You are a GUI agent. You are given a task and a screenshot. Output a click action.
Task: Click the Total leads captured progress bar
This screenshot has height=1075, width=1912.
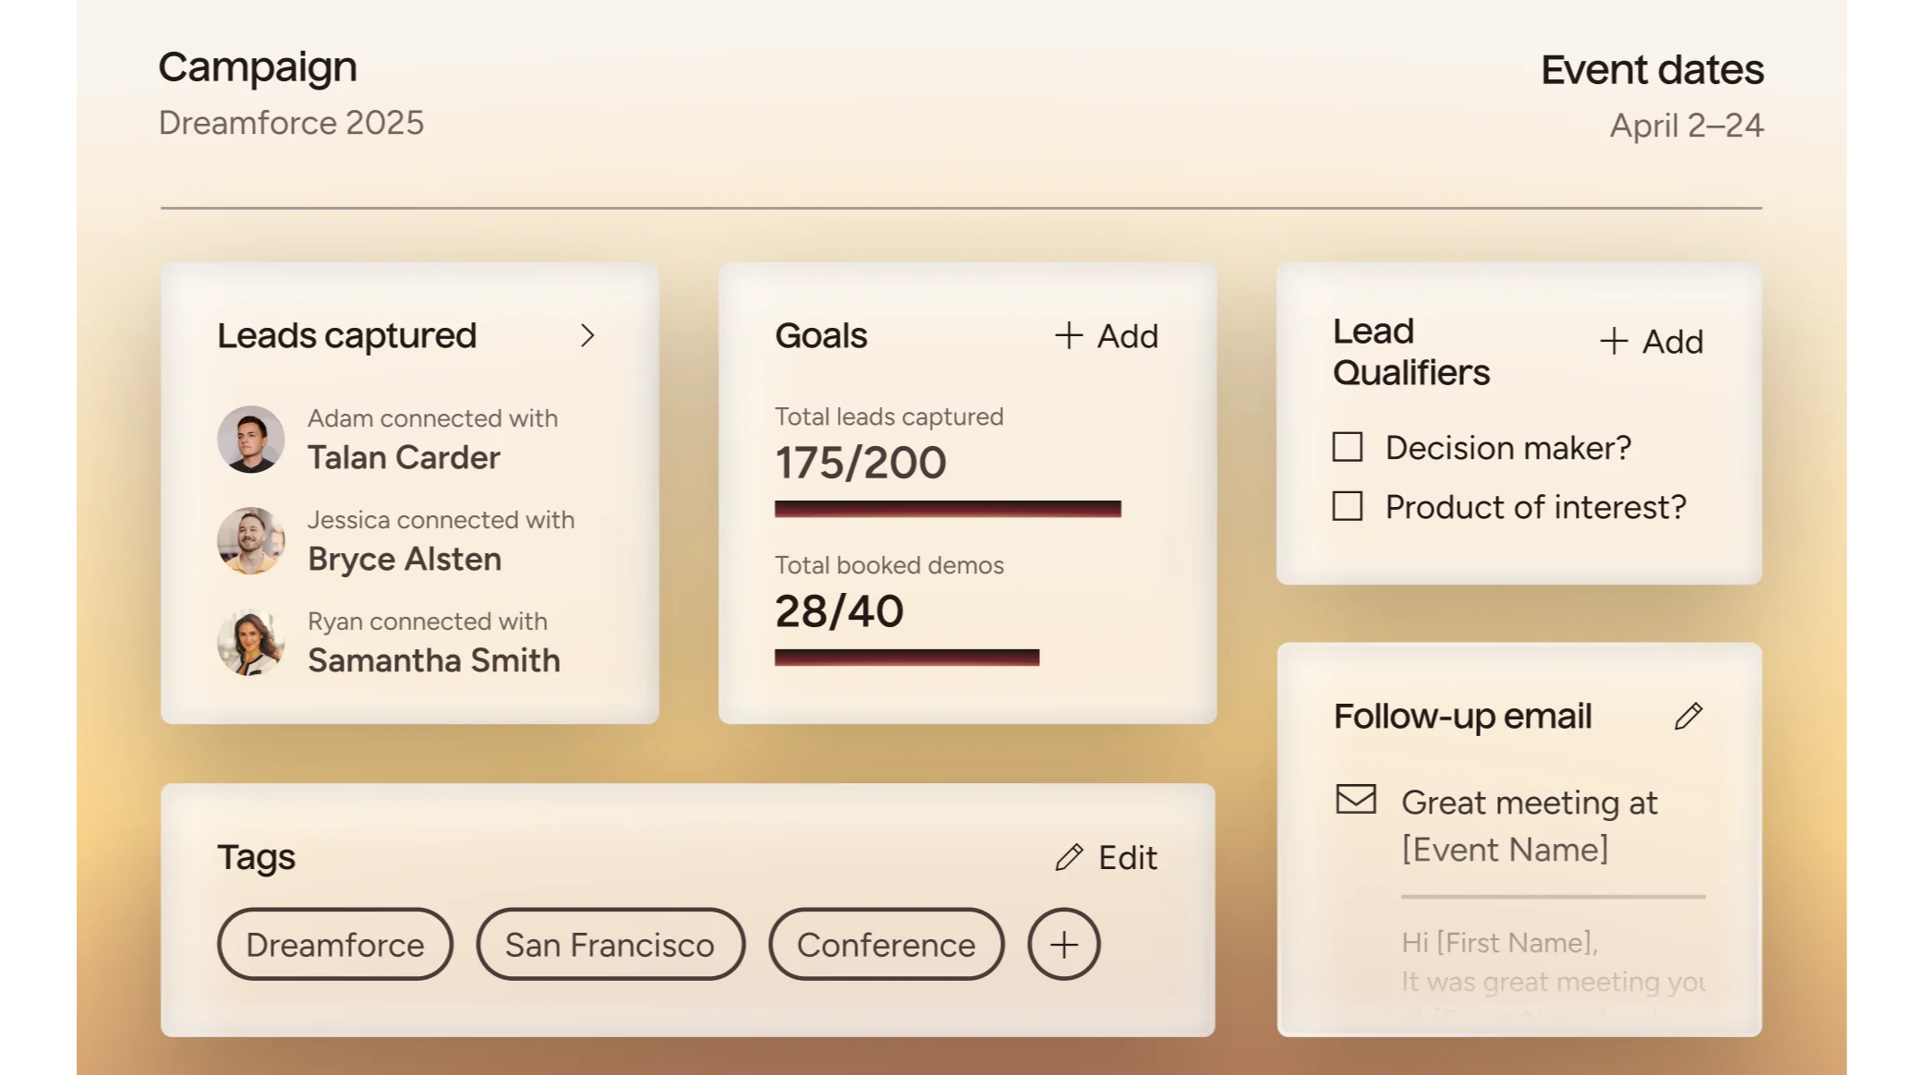948,510
